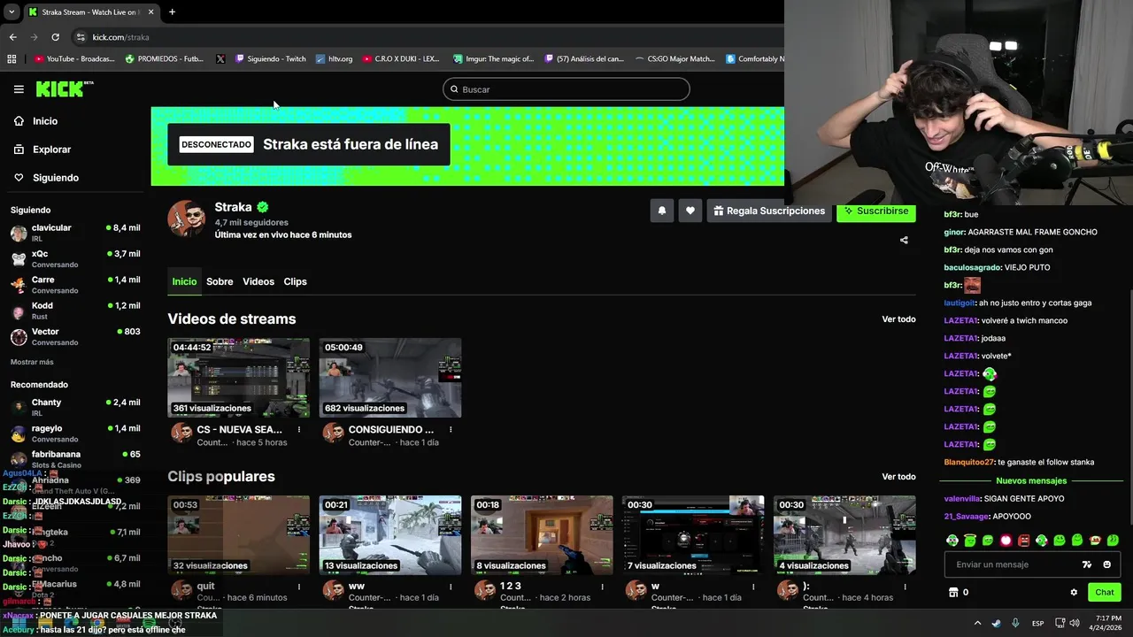Viewport: 1133px width, 637px height.
Task: Open options menu for clip 'w'
Action: (x=753, y=587)
